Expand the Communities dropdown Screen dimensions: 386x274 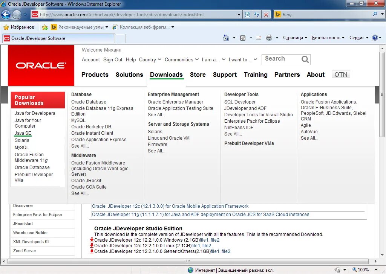pyautogui.click(x=197, y=59)
